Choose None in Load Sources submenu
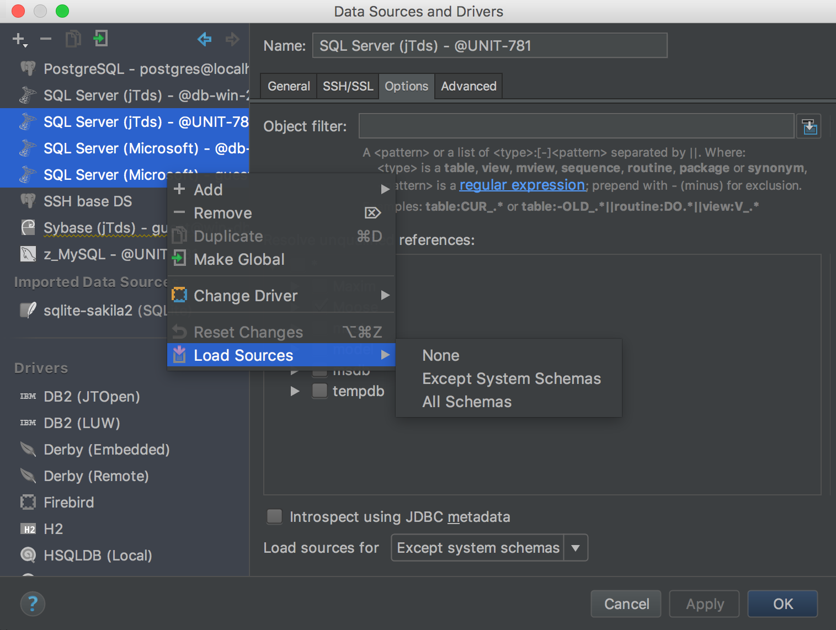The width and height of the screenshot is (836, 630). tap(509, 355)
